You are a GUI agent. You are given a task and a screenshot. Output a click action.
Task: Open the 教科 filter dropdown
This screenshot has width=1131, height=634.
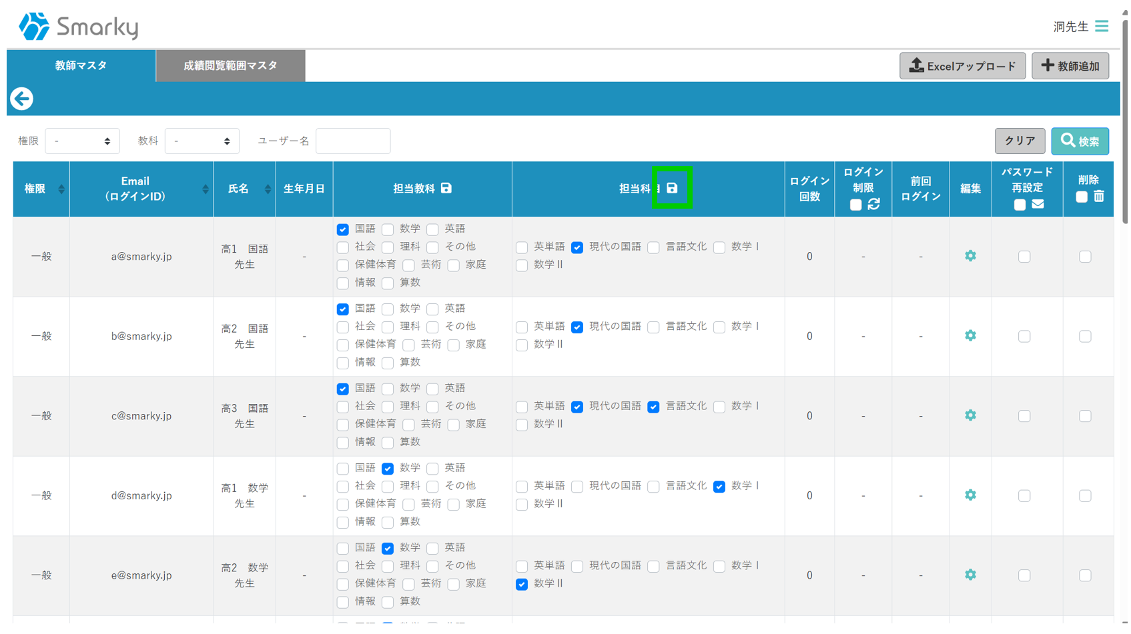pos(202,141)
